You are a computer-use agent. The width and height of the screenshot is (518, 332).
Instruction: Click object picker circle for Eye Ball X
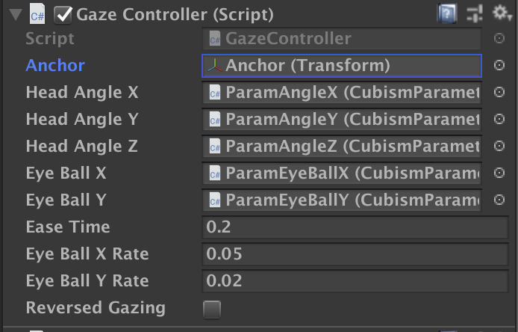[x=499, y=173]
